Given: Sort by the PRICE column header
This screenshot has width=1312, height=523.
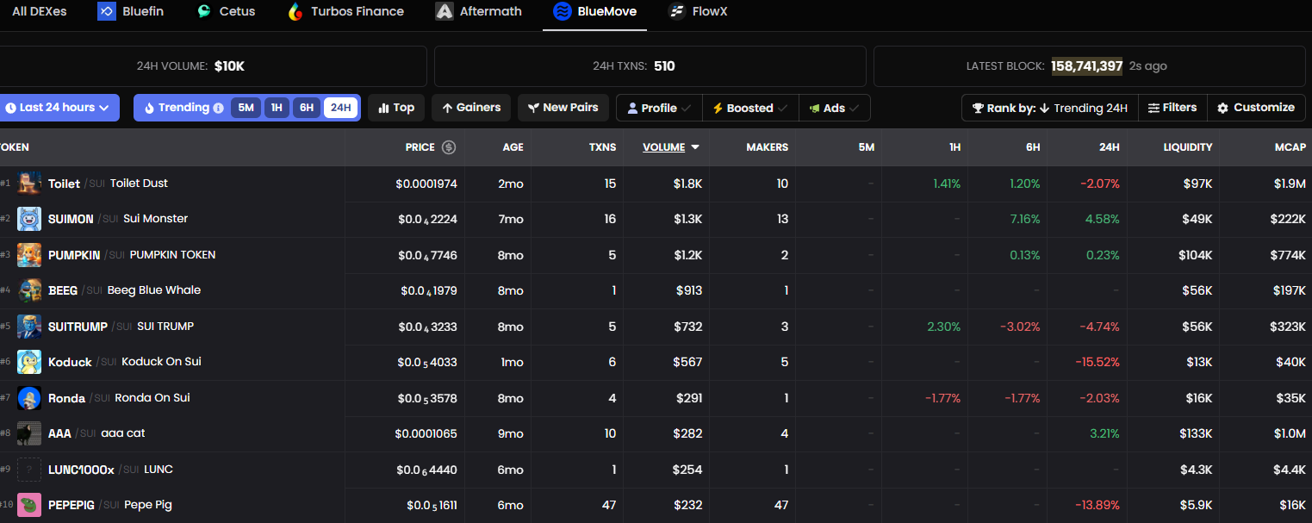Looking at the screenshot, I should 420,147.
